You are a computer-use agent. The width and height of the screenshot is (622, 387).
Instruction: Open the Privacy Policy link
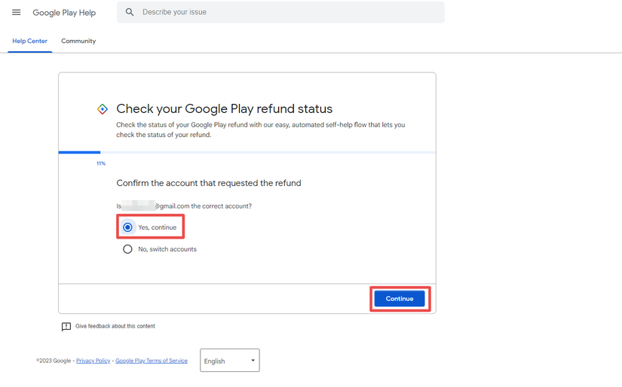click(x=93, y=361)
